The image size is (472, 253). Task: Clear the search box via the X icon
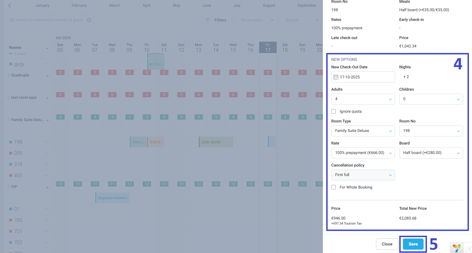click(x=89, y=20)
